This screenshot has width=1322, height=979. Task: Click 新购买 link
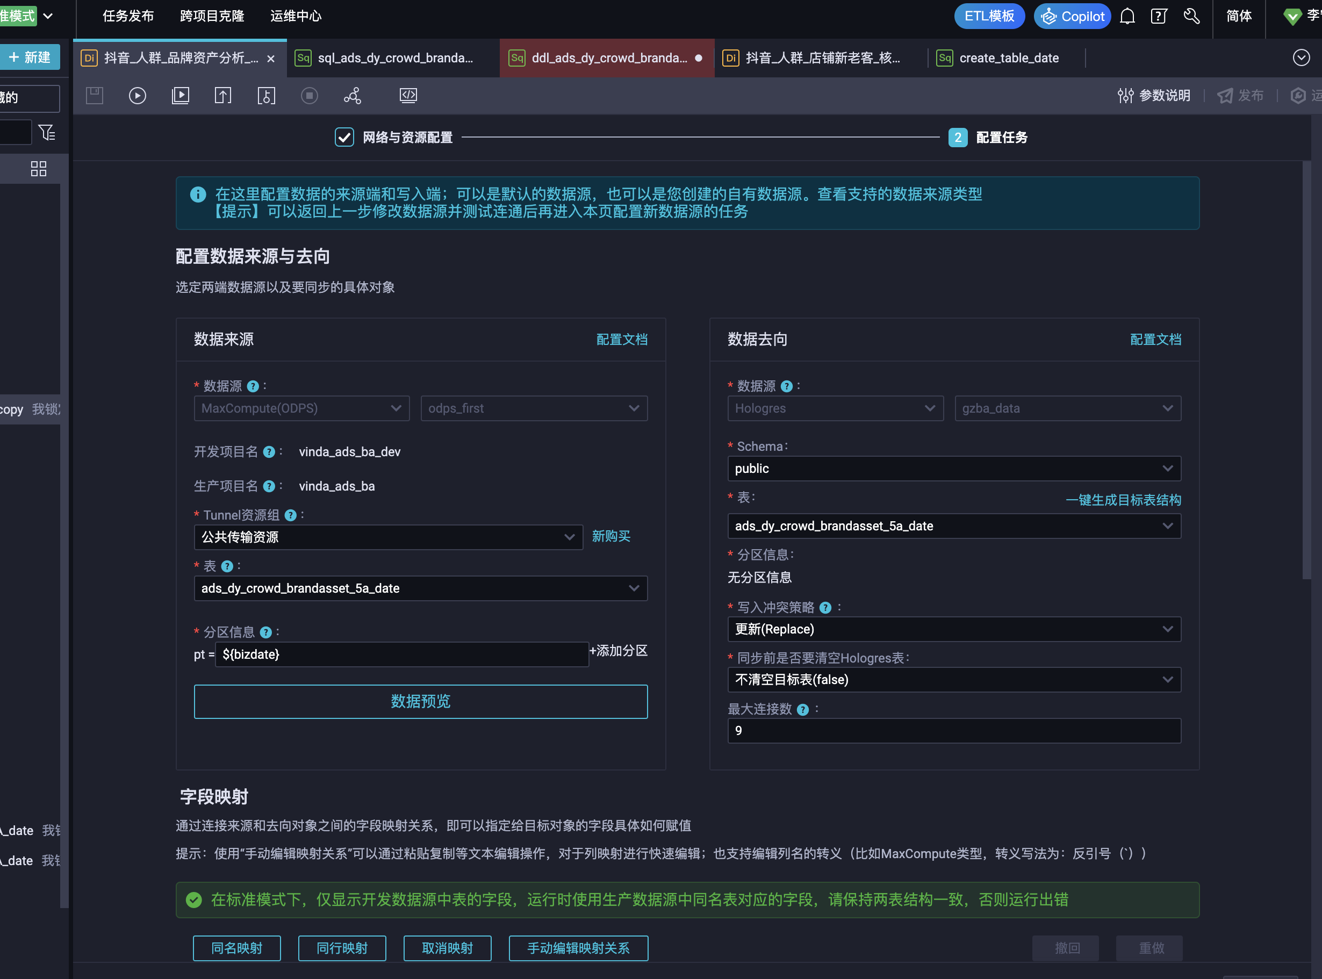coord(611,536)
